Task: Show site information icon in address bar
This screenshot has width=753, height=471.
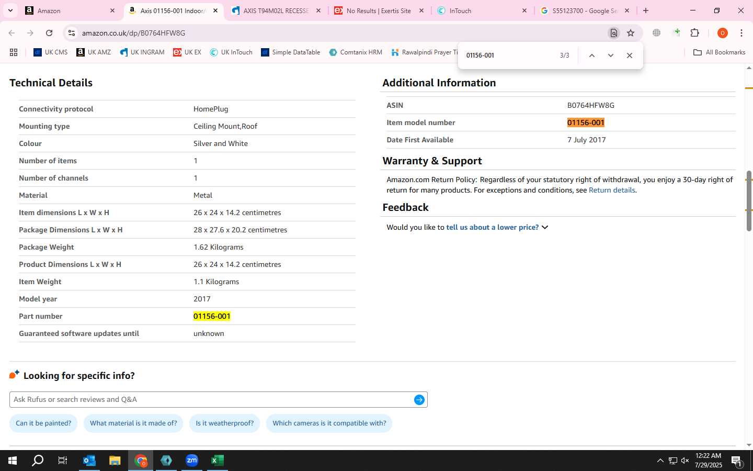Action: (71, 33)
